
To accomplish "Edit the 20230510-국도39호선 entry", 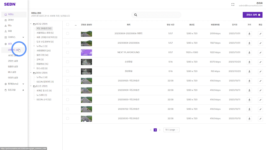I will 260,119.
